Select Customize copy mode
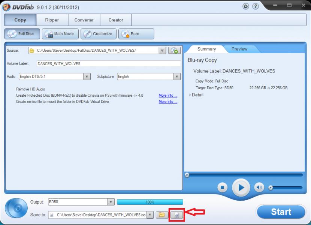 point(99,34)
